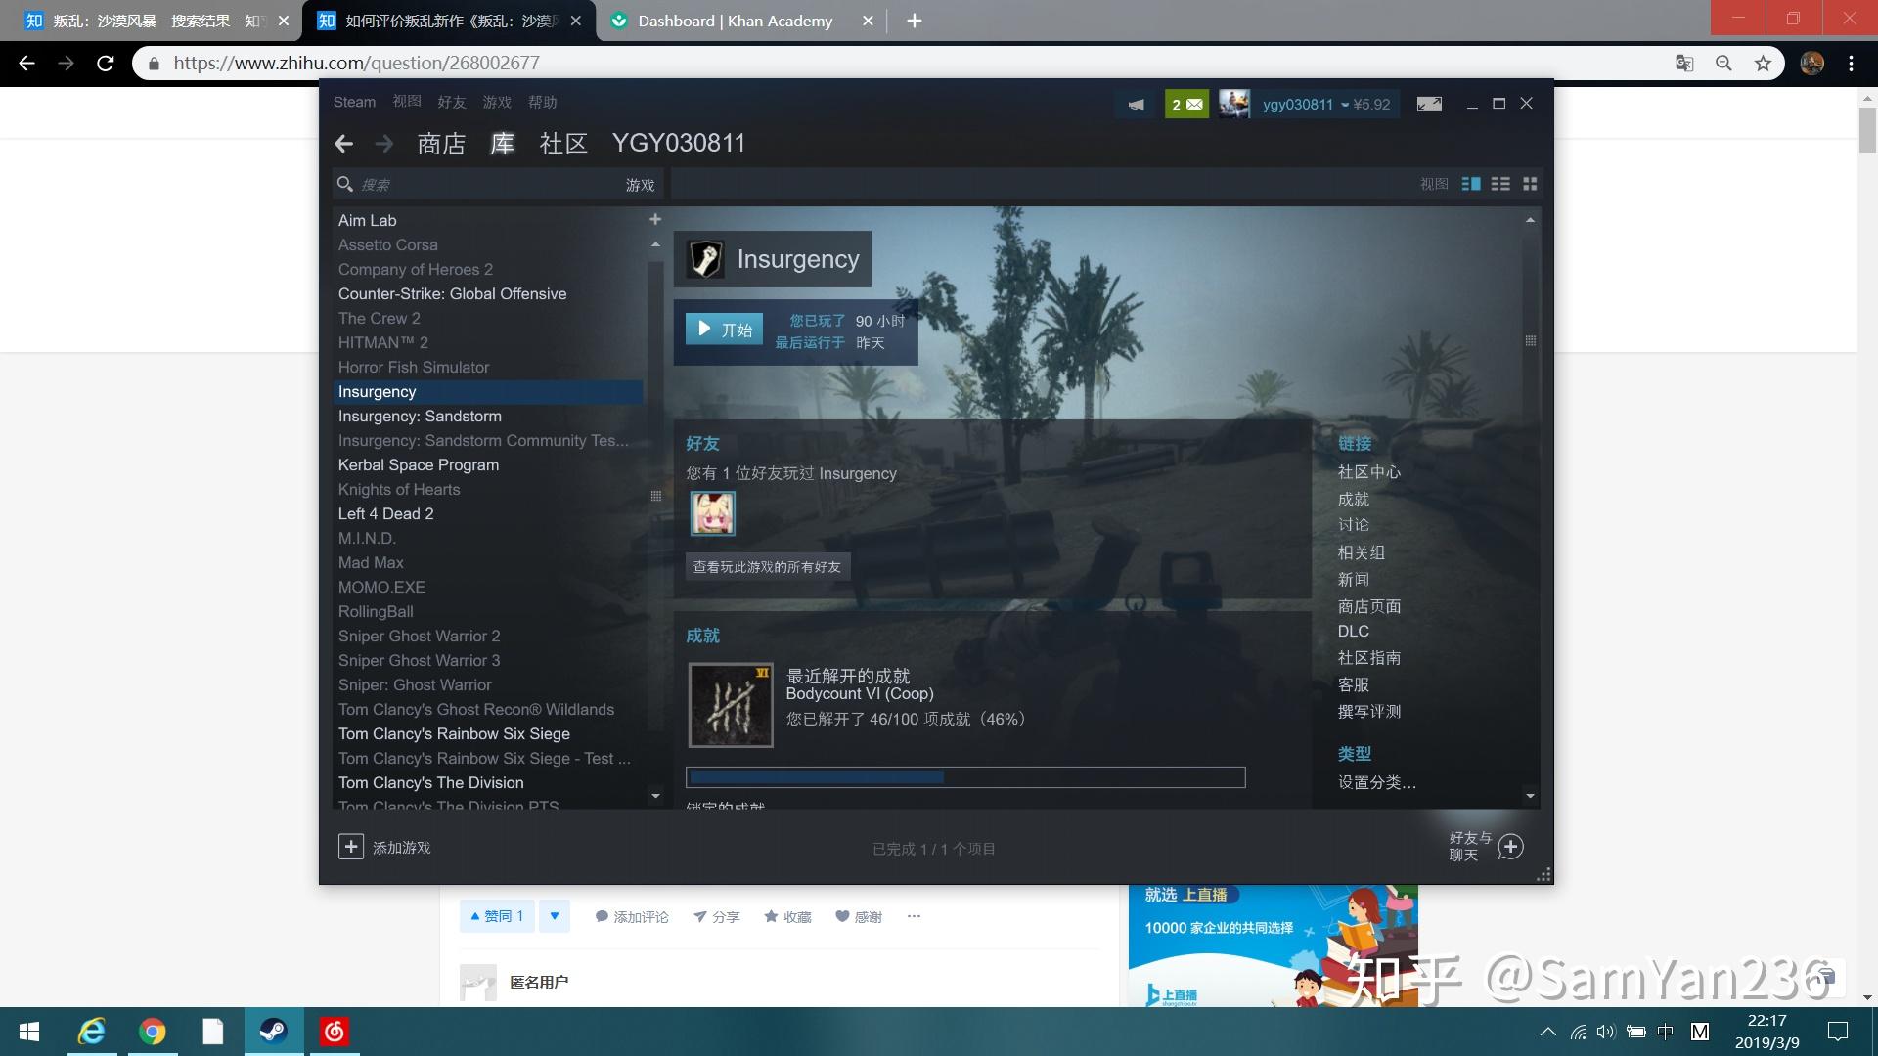This screenshot has width=1878, height=1056.
Task: Collapse the game list up arrow
Action: [655, 244]
